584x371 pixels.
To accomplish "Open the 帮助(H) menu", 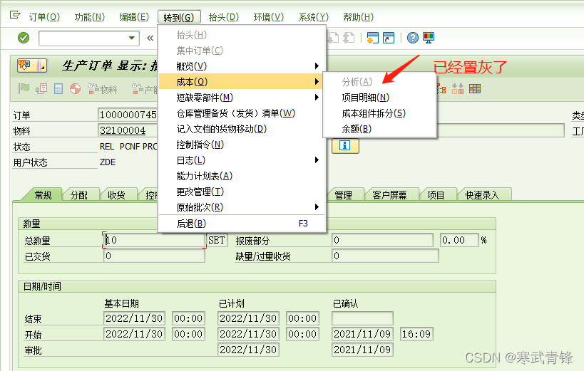I will (x=358, y=17).
